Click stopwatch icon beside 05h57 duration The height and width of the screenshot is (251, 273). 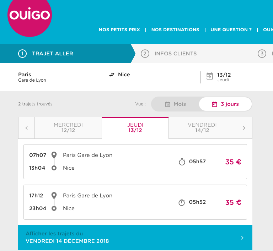[x=182, y=162]
